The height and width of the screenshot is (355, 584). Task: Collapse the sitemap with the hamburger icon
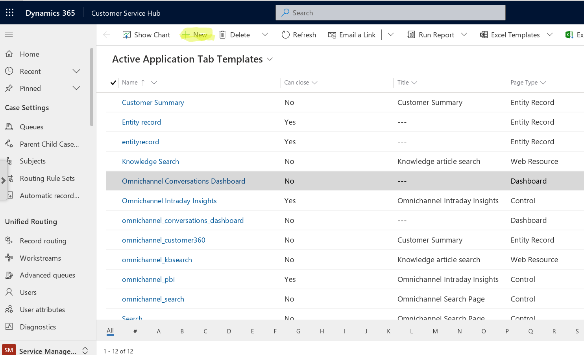coord(9,35)
